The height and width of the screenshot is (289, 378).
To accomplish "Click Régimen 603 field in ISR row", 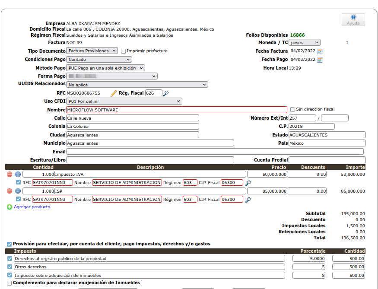I will (x=190, y=199).
